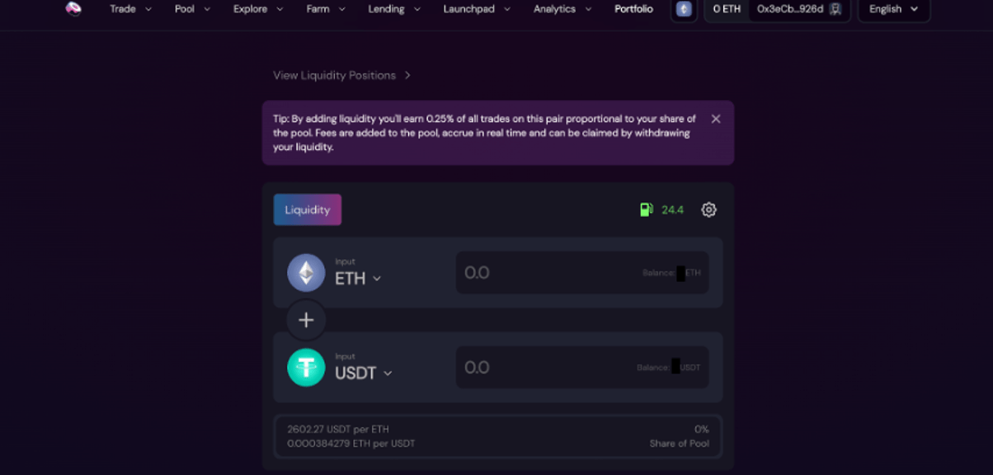The width and height of the screenshot is (993, 475).
Task: Go to the Portfolio page
Action: coord(633,9)
